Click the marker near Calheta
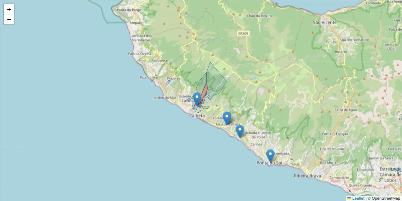The image size is (402, 201). [197, 97]
